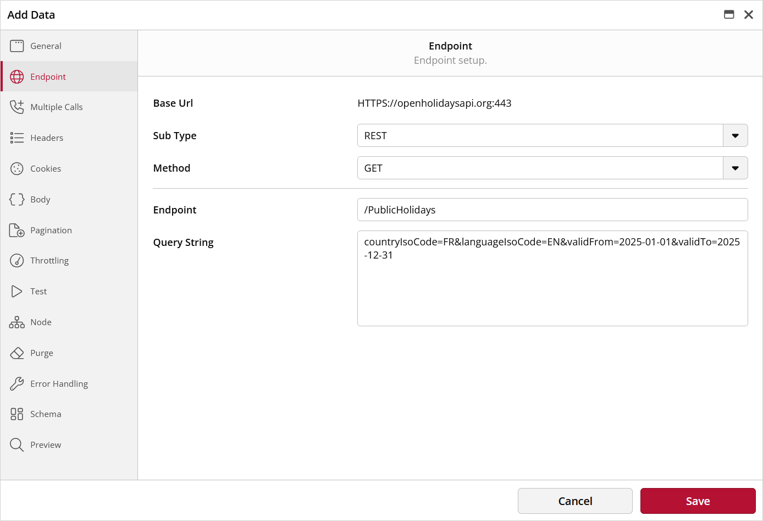Image resolution: width=763 pixels, height=521 pixels.
Task: Click the Preview magnifier icon
Action: click(x=17, y=445)
